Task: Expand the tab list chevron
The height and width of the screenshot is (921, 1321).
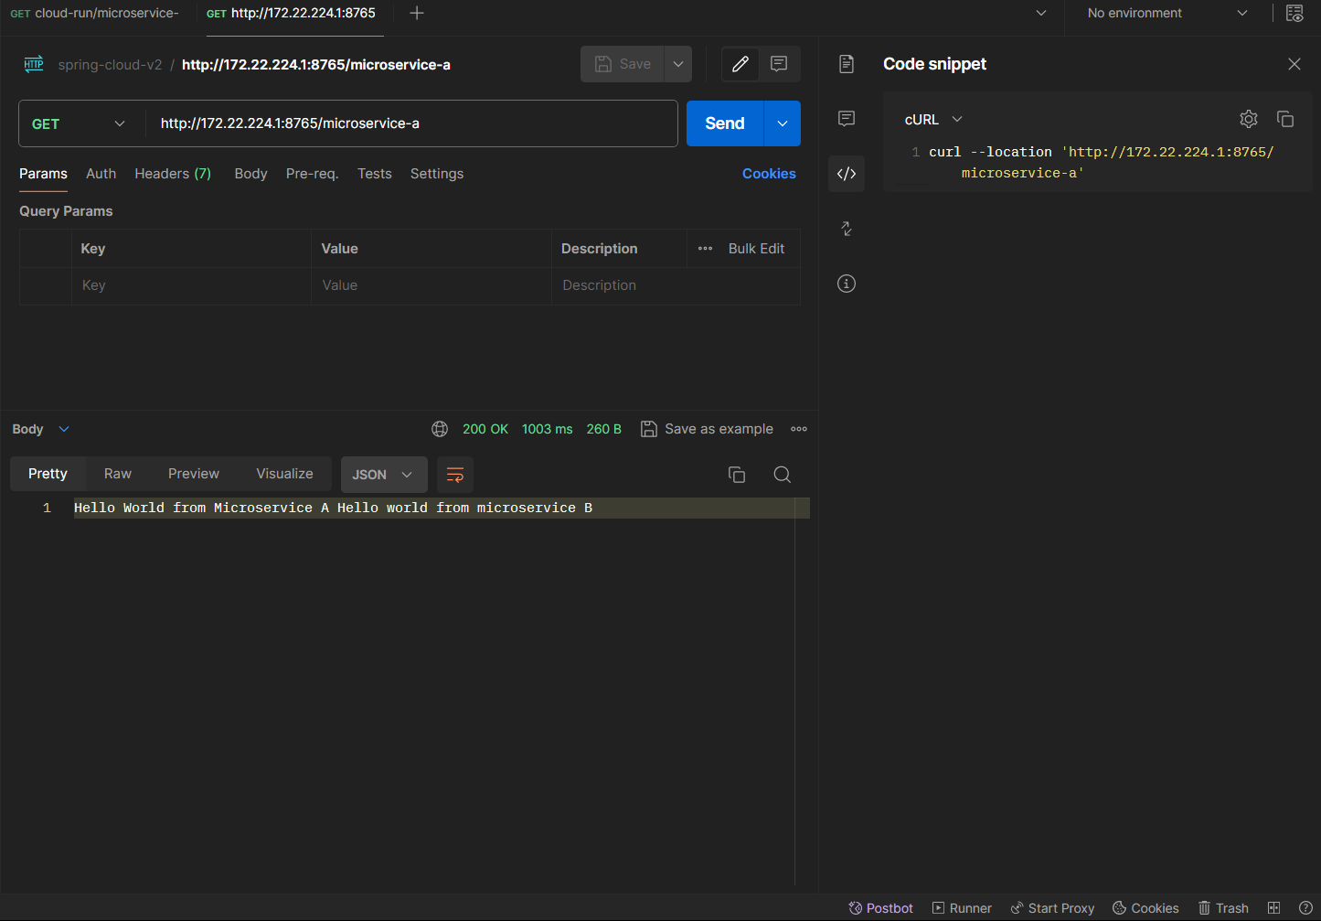Action: point(1041,13)
